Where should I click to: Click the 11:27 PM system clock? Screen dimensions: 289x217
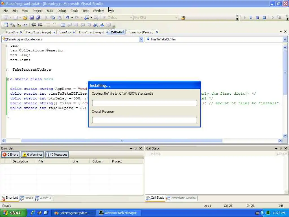pos(279,213)
